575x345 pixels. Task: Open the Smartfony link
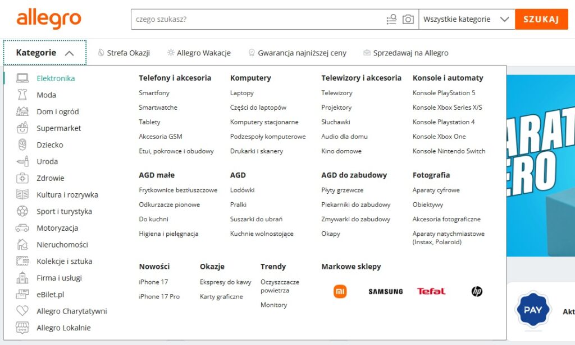click(x=154, y=93)
